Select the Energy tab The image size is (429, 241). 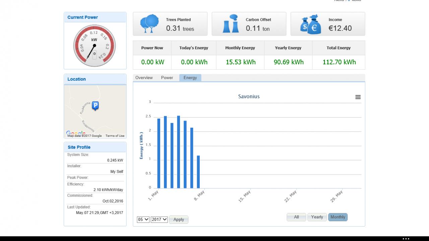pyautogui.click(x=190, y=78)
